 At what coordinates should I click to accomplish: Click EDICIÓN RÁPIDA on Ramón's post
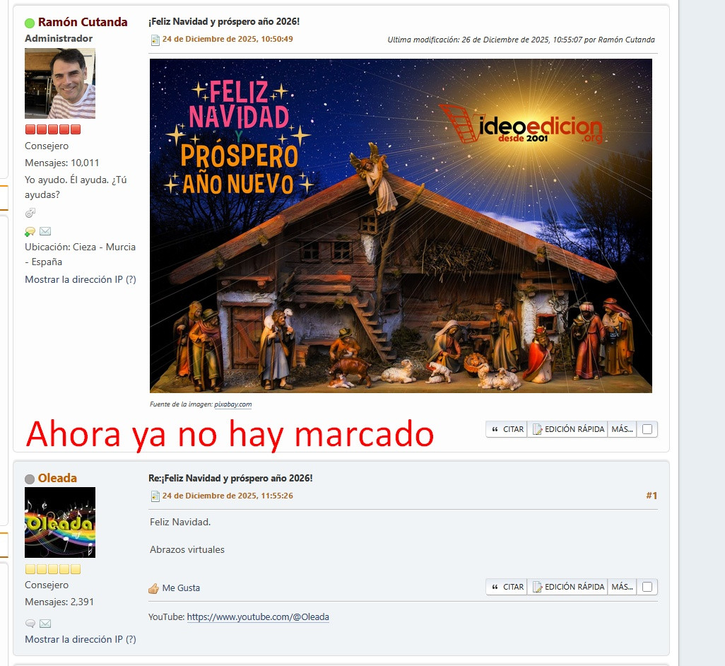[568, 429]
